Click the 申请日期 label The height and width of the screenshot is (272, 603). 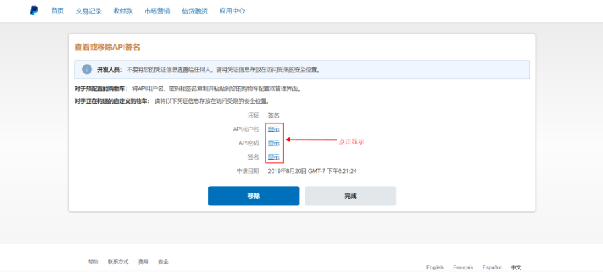pyautogui.click(x=248, y=171)
